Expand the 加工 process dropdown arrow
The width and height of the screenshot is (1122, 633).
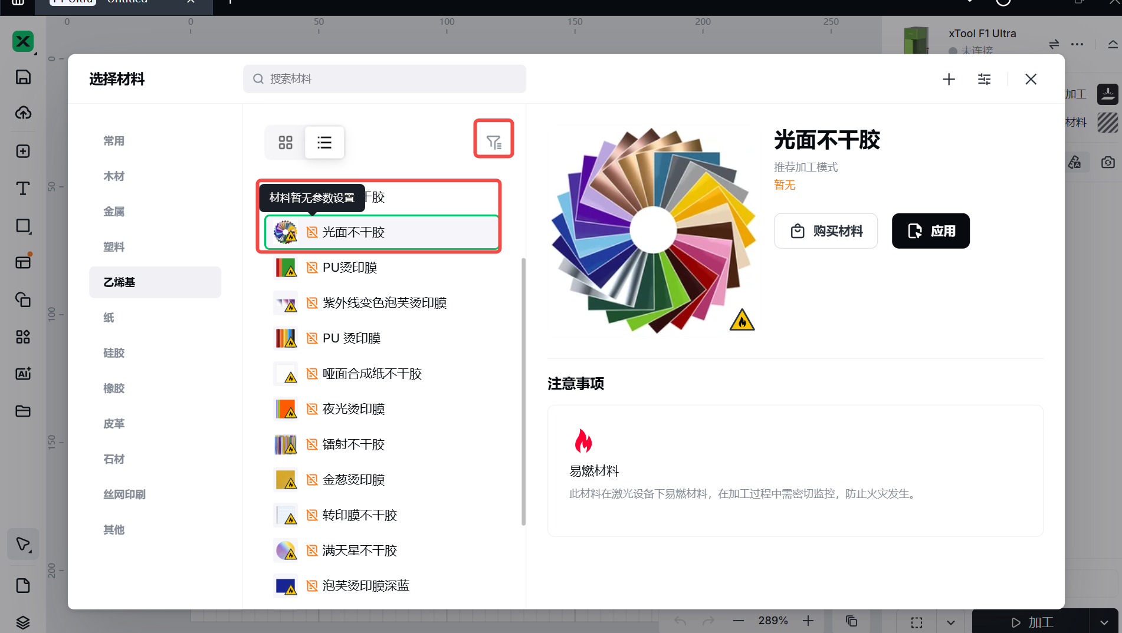tap(1104, 622)
